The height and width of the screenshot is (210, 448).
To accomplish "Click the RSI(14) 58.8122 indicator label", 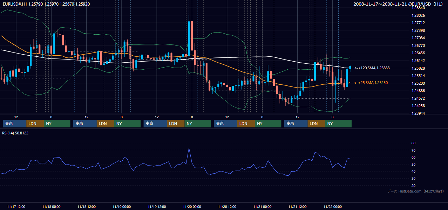I will [x=15, y=133].
